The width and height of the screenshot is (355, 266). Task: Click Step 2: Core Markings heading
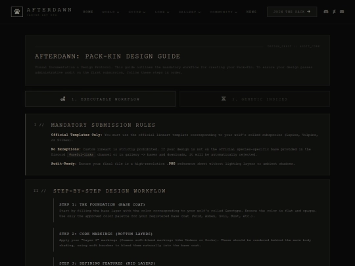(x=106, y=234)
